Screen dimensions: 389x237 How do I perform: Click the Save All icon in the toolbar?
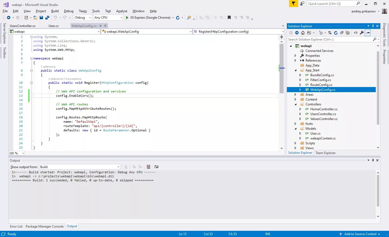click(x=47, y=18)
